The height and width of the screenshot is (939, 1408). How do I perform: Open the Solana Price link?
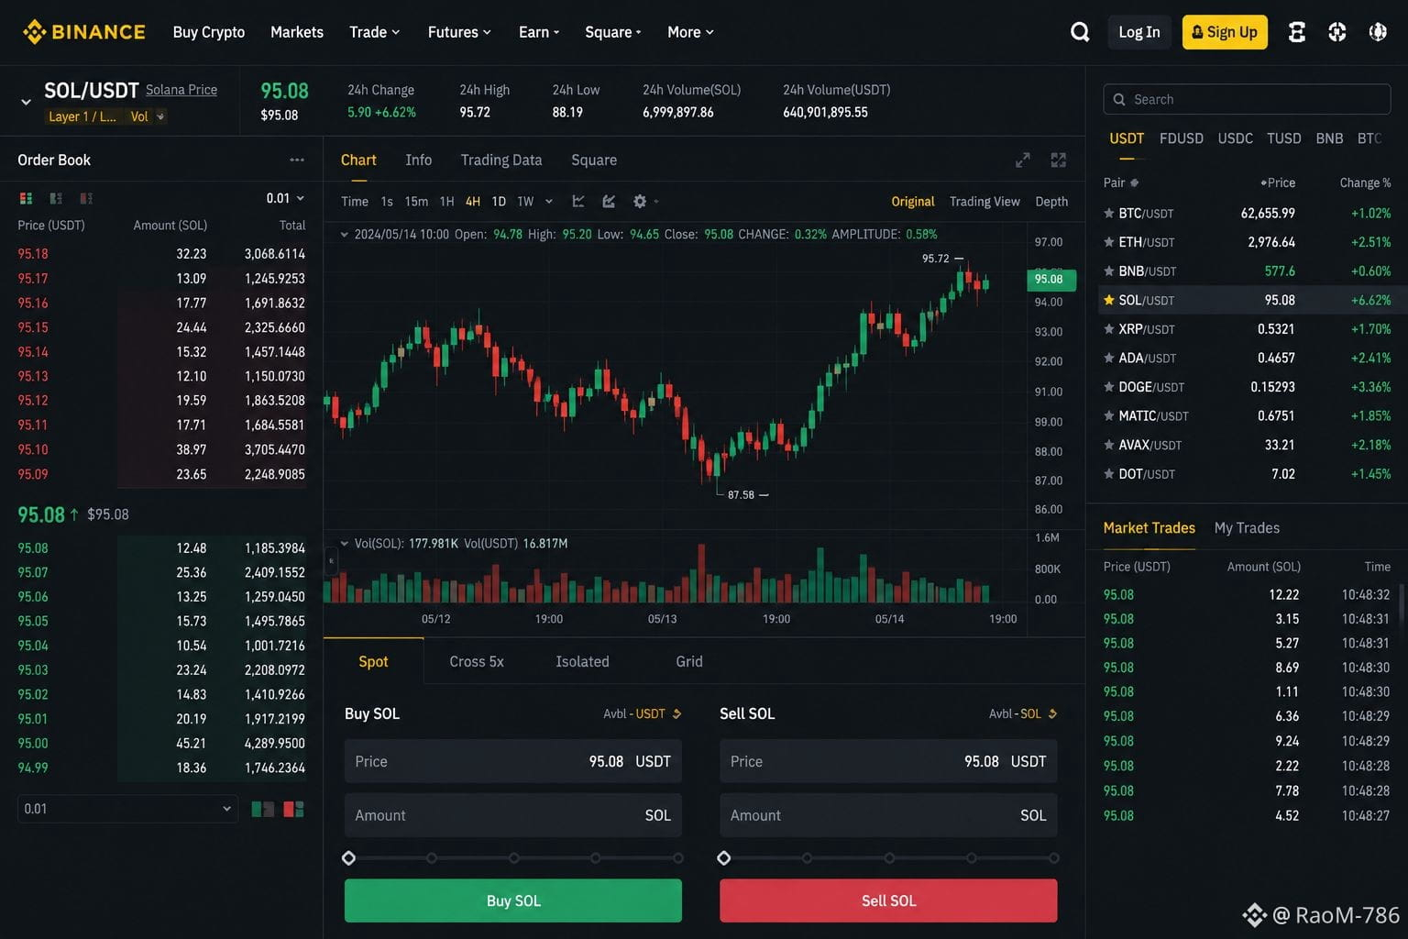pyautogui.click(x=181, y=90)
